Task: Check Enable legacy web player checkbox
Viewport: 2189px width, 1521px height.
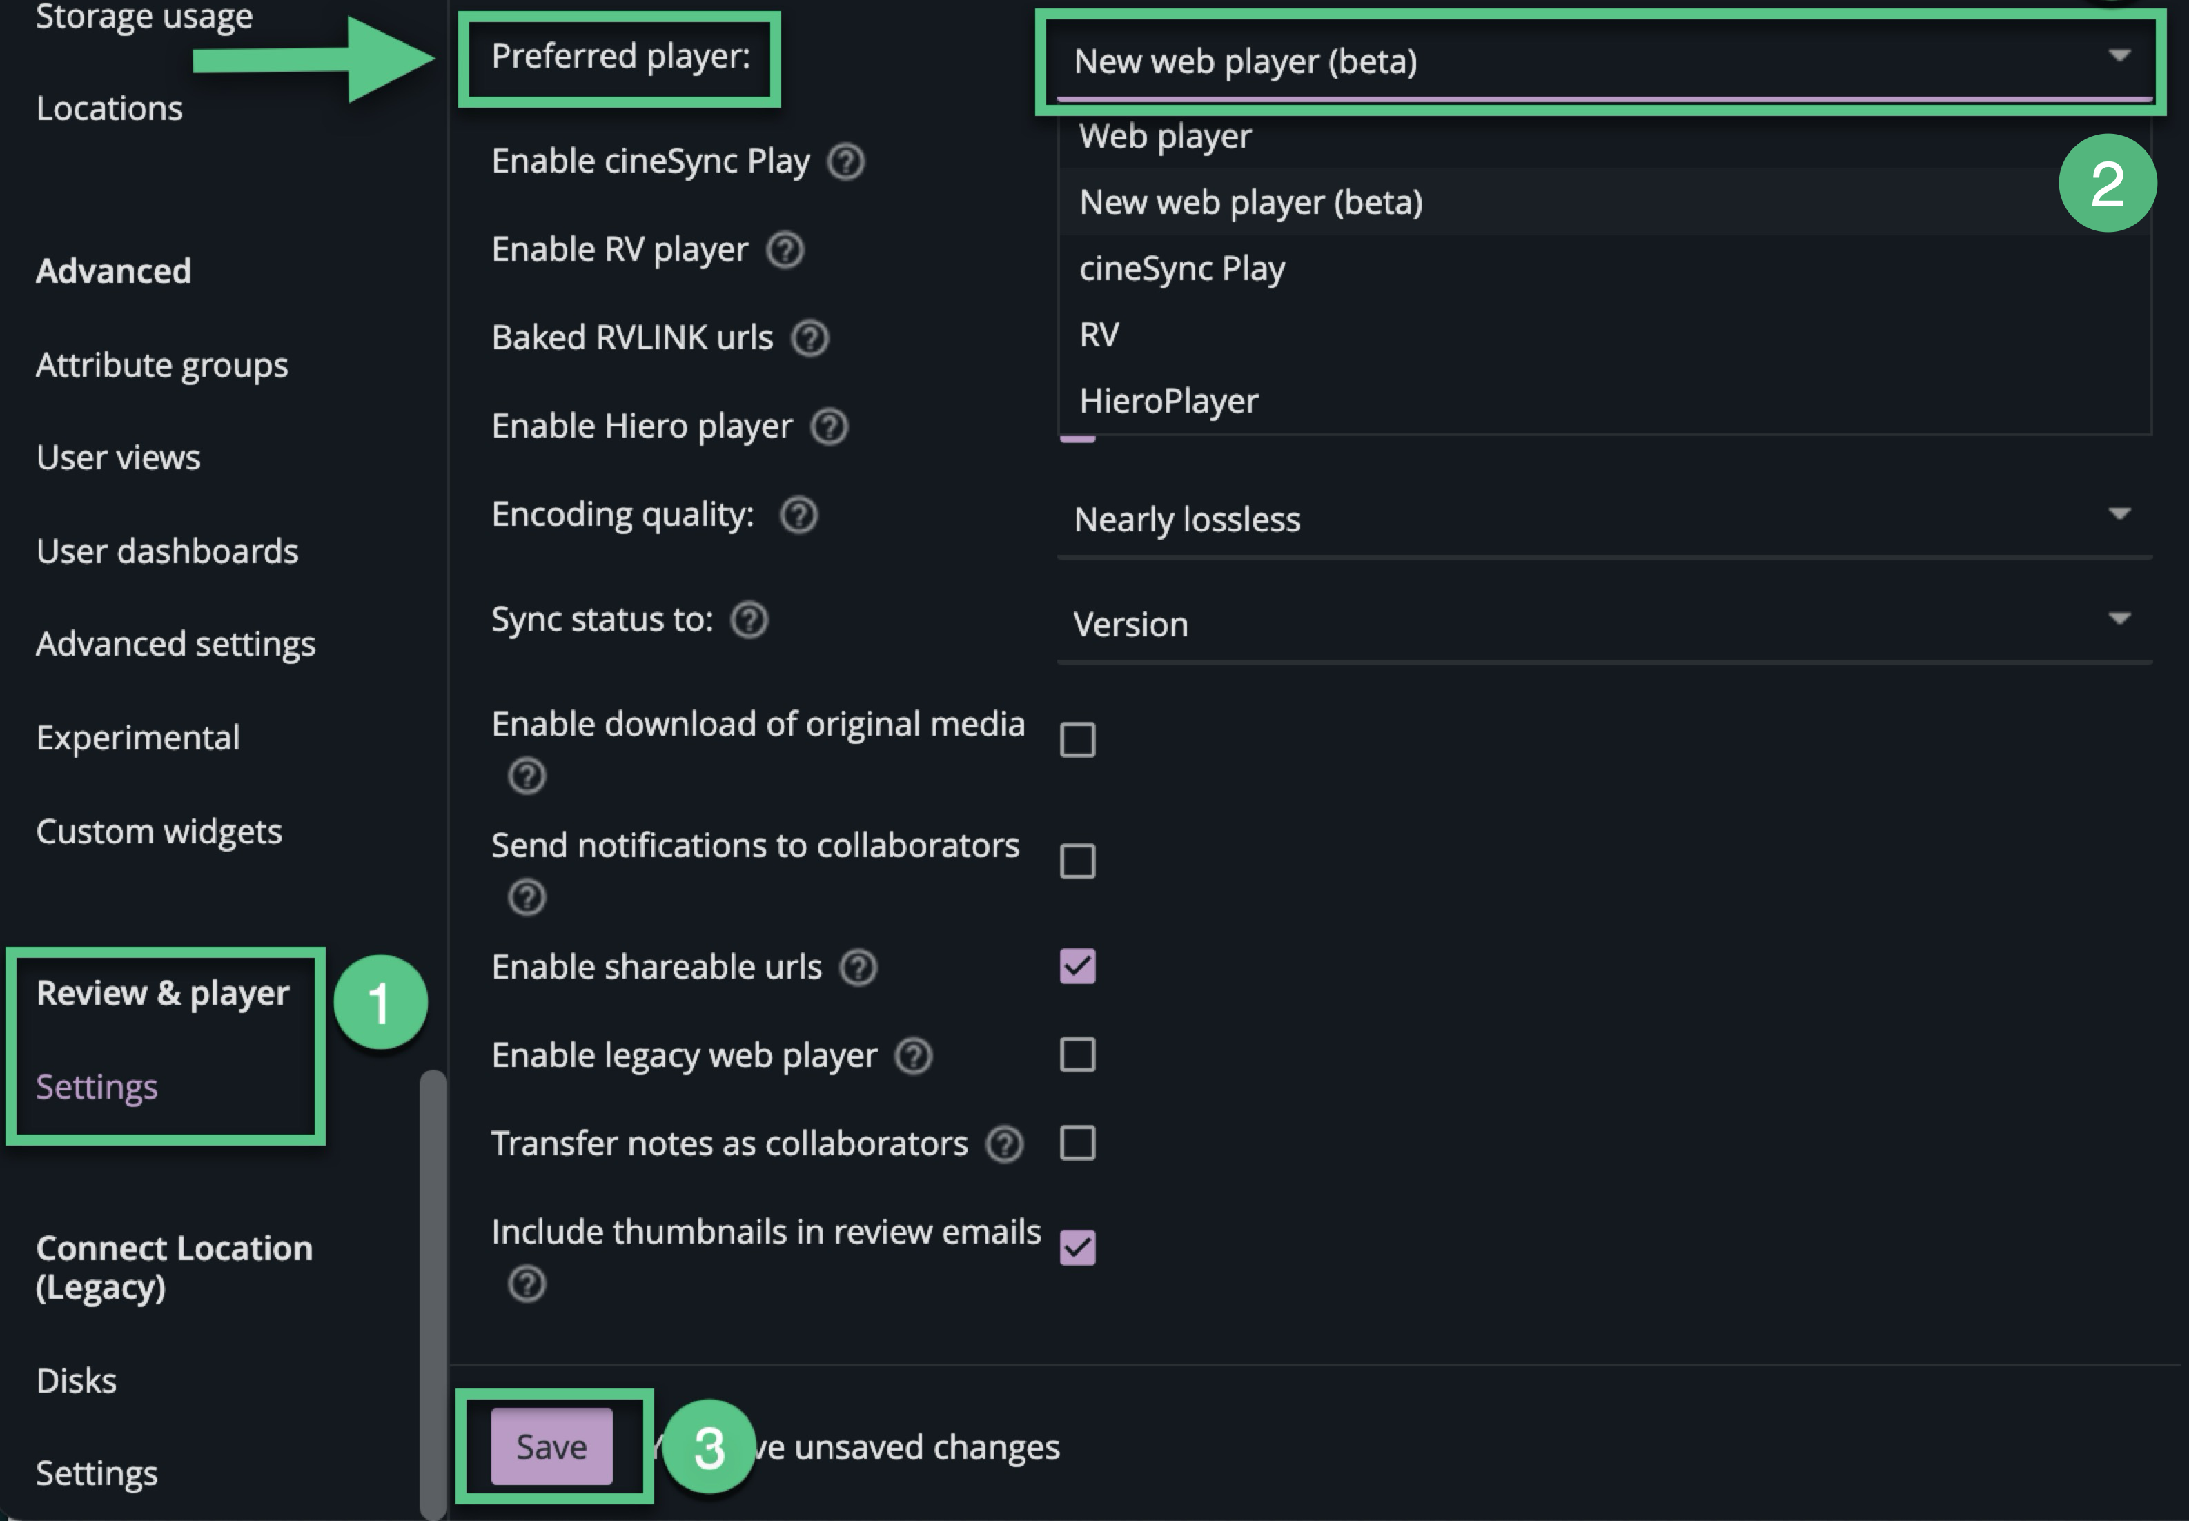Action: [x=1077, y=1055]
